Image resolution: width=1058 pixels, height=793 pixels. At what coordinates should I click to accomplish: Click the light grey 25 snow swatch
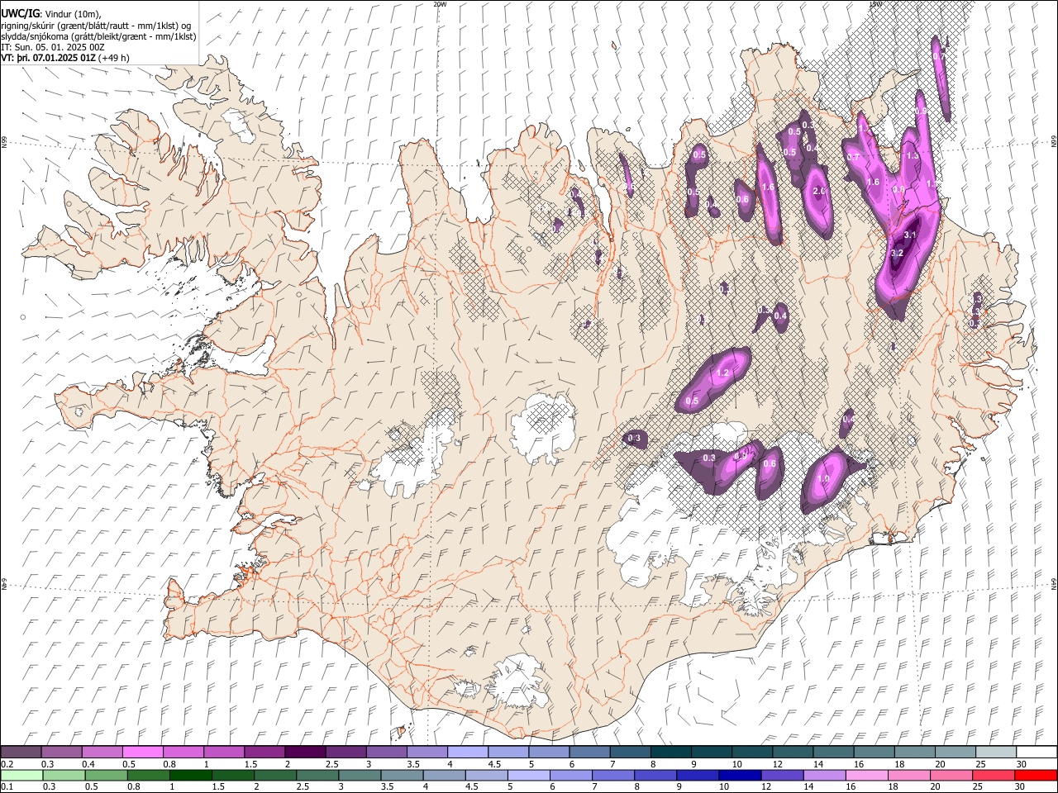995,753
